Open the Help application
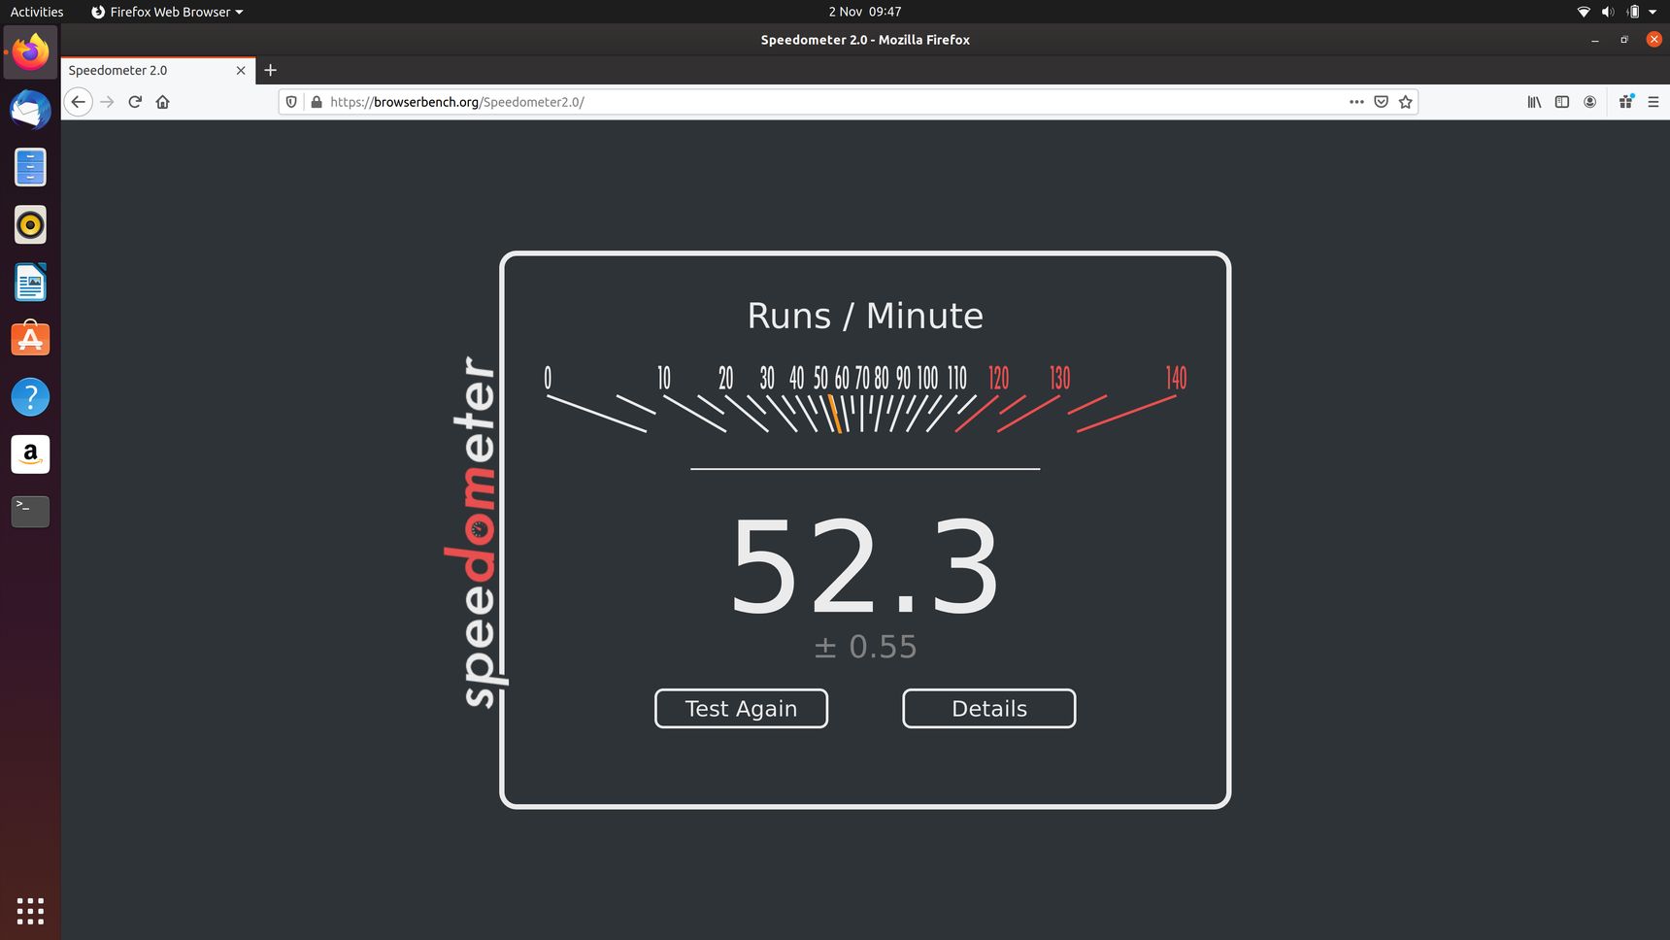Image resolution: width=1670 pixels, height=940 pixels. click(30, 396)
